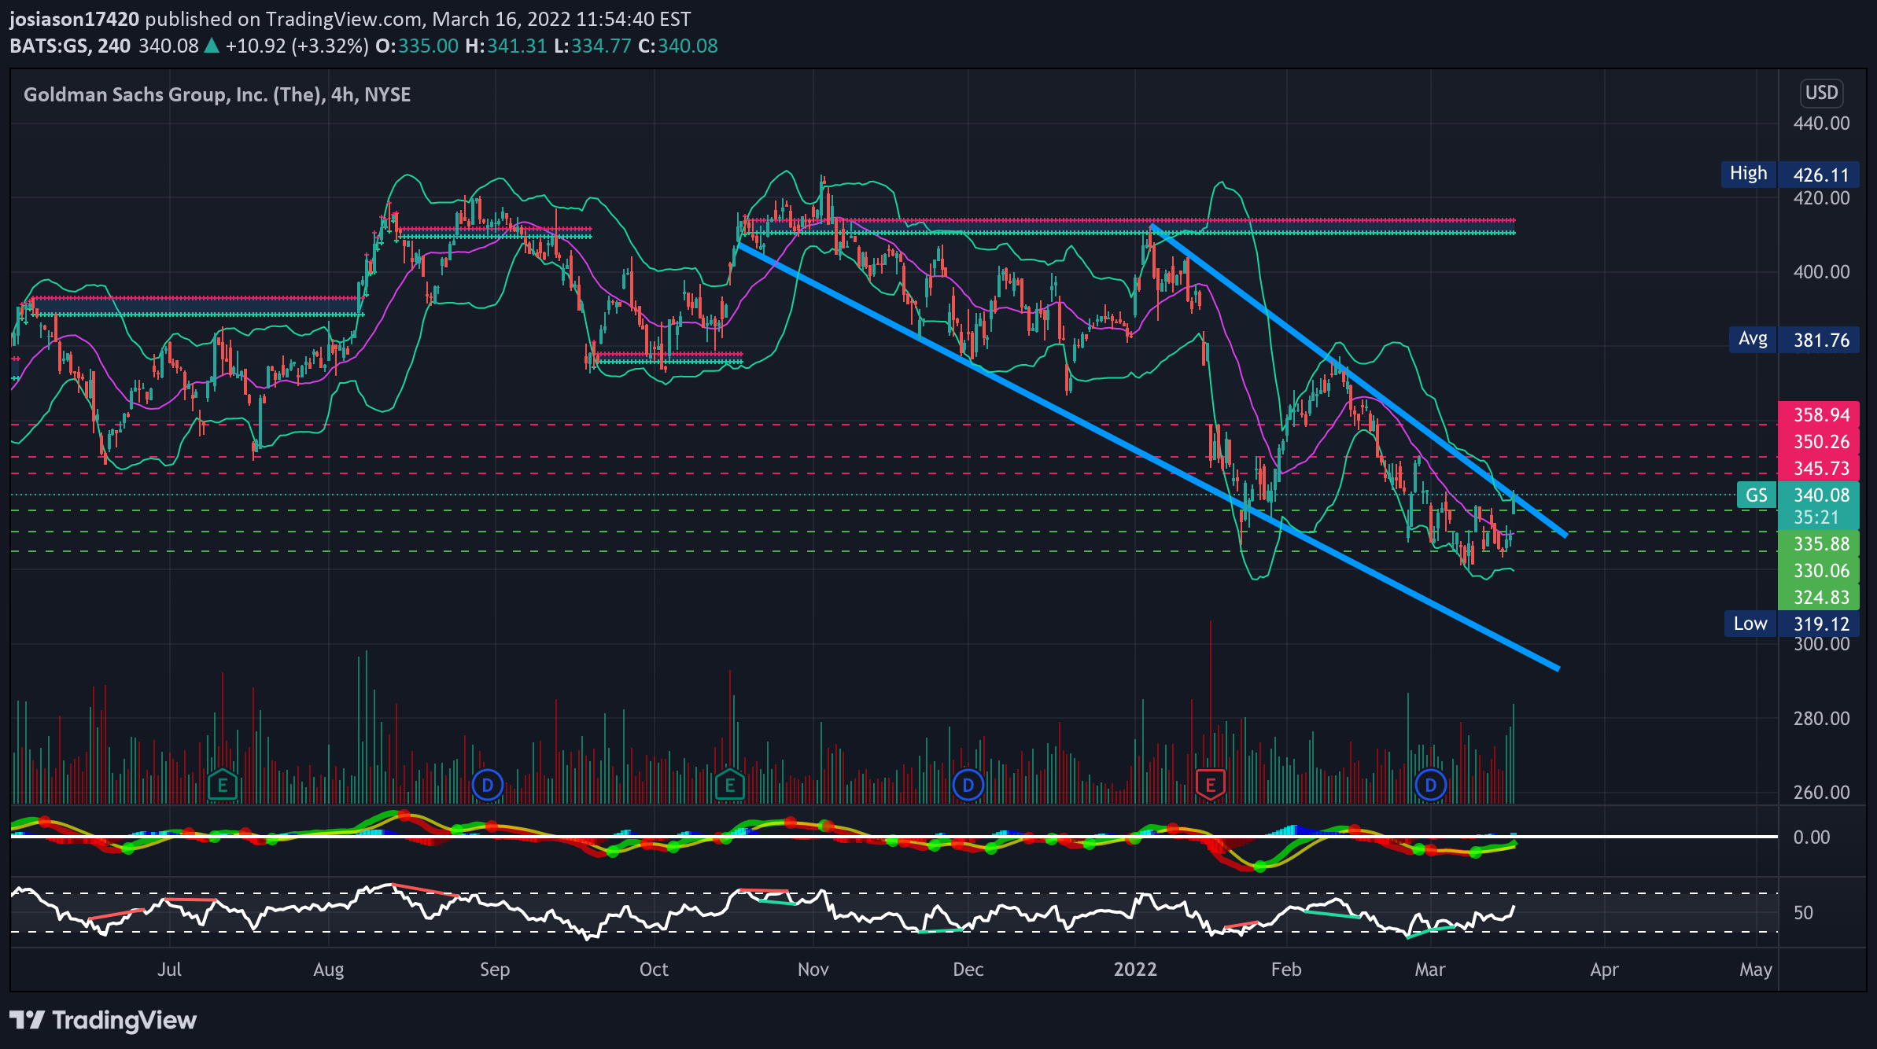Click the 335.88 support level label

(1819, 543)
